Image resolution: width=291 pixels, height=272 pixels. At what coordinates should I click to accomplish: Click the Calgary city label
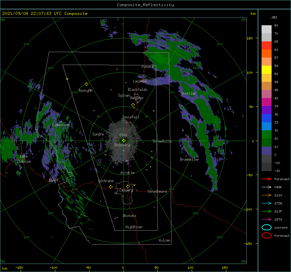[126, 190]
